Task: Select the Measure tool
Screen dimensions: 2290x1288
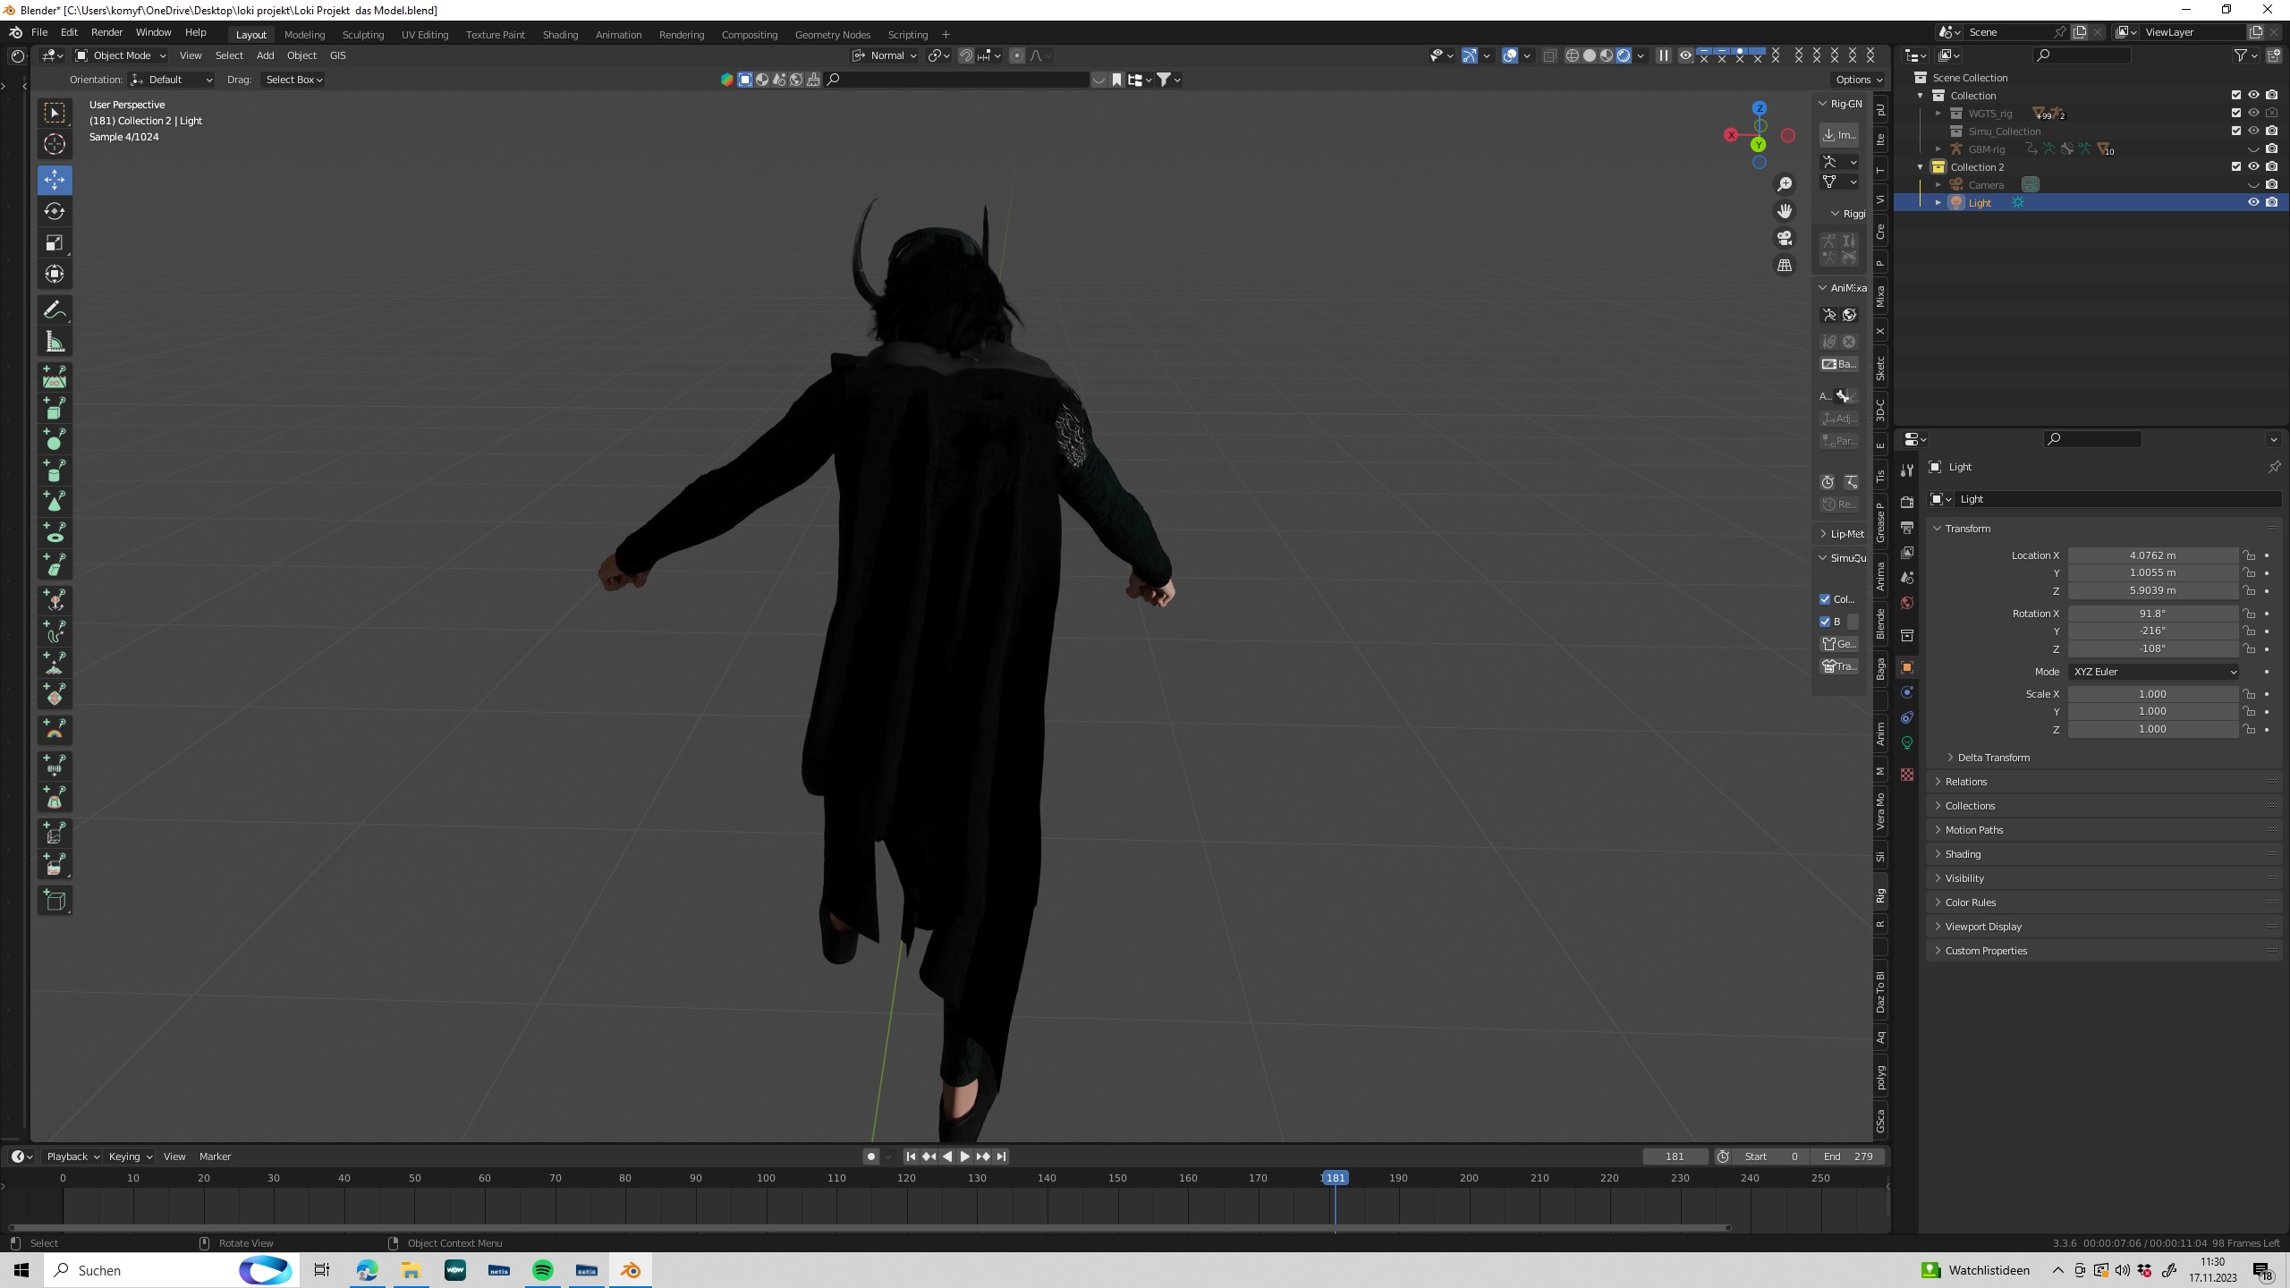Action: click(x=55, y=342)
